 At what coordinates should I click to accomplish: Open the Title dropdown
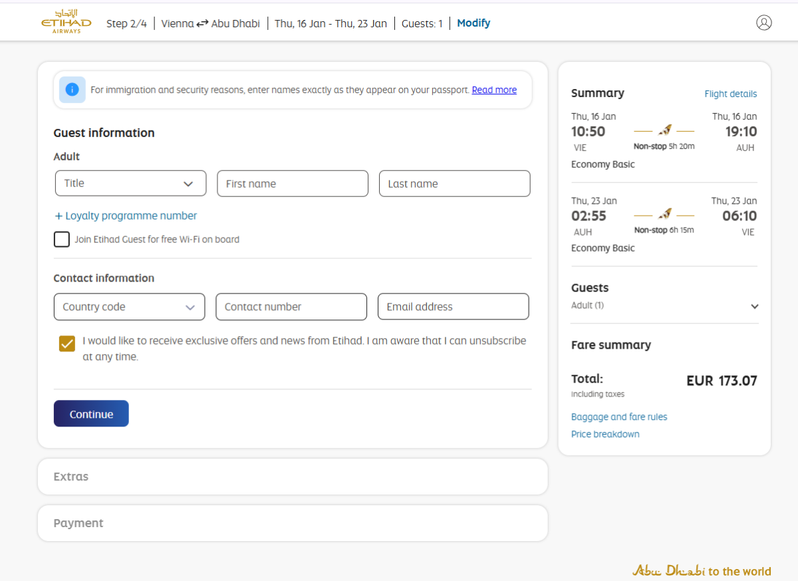[130, 184]
